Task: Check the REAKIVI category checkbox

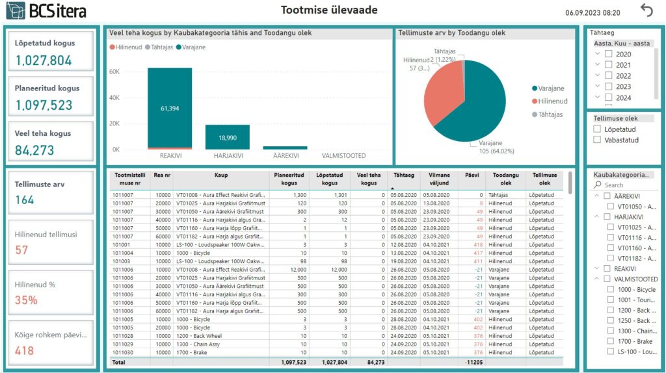Action: (607, 268)
